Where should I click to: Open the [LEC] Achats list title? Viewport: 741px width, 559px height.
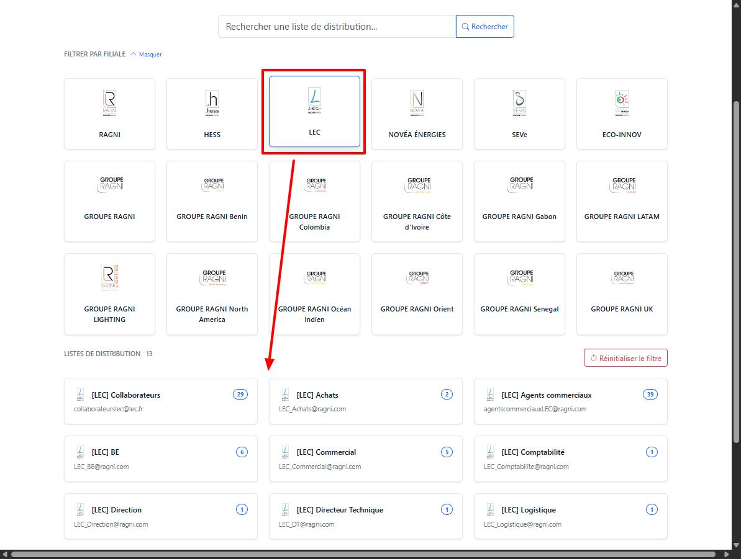click(317, 395)
